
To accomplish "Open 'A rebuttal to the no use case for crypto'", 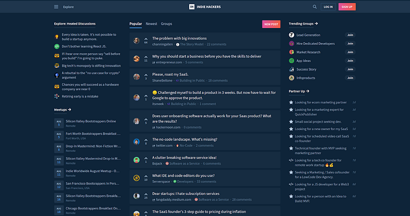I will (91, 75).
